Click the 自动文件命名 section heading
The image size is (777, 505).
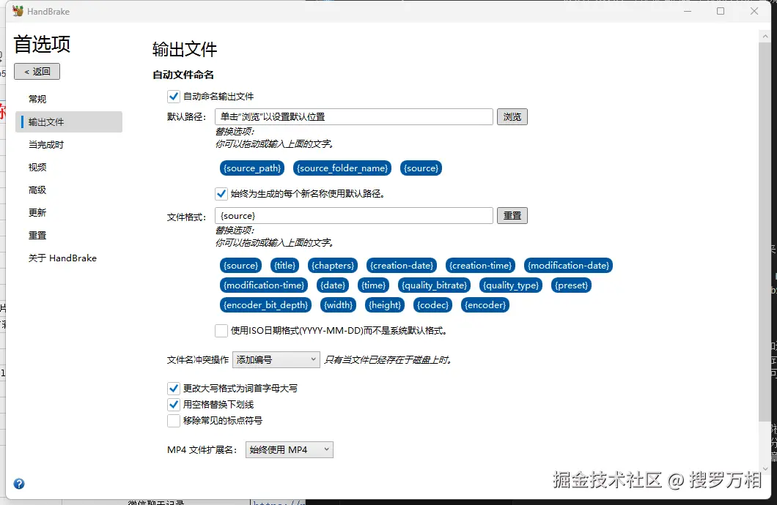[183, 75]
